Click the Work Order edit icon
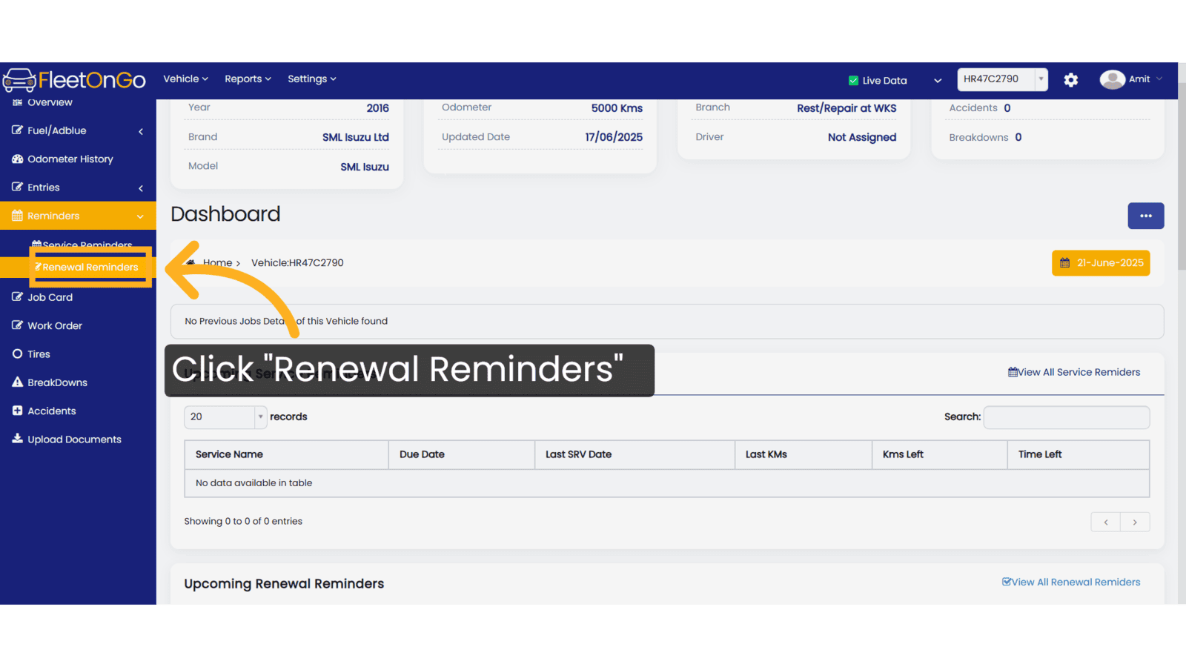Viewport: 1186px width, 667px height. click(x=17, y=325)
